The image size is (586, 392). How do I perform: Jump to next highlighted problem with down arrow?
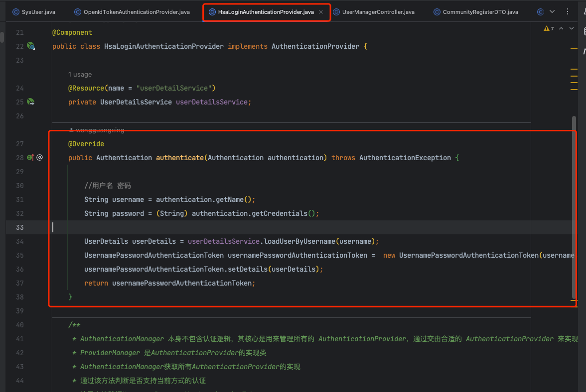572,29
